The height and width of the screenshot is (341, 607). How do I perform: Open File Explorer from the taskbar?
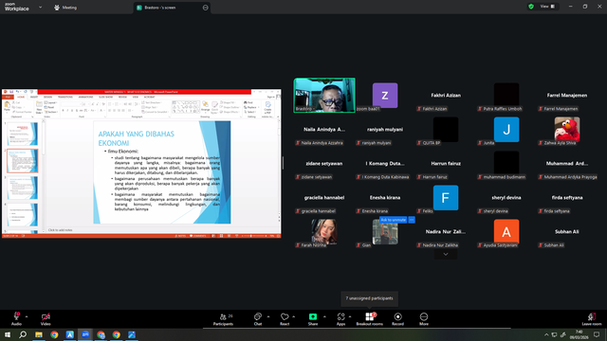tap(39, 334)
